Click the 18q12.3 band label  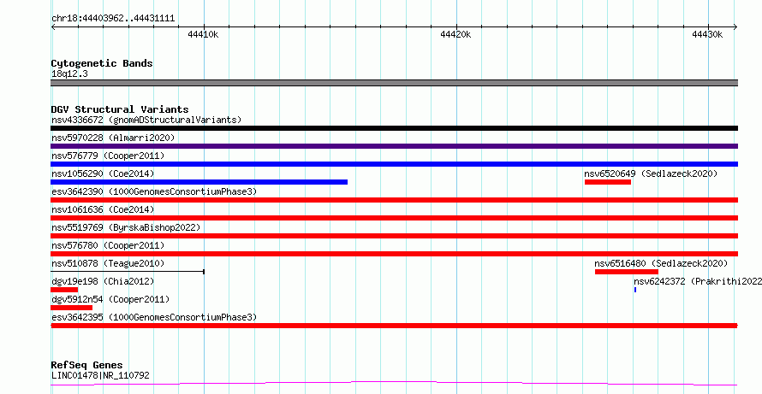coord(70,74)
